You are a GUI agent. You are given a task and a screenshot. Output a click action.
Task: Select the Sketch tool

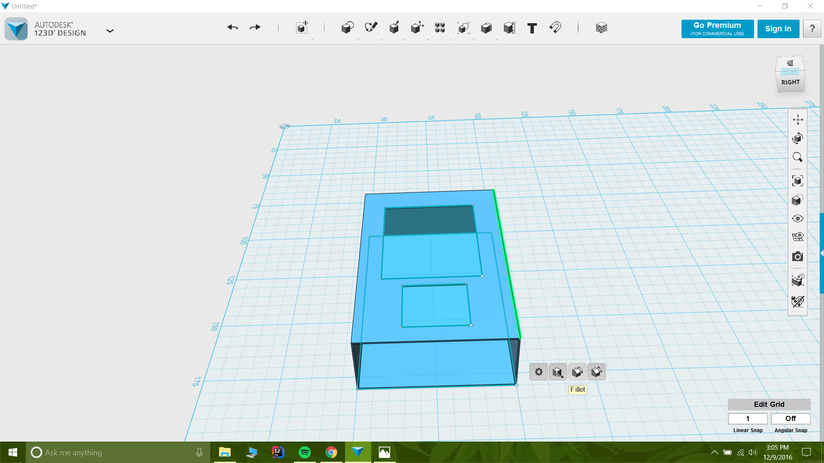pyautogui.click(x=371, y=28)
